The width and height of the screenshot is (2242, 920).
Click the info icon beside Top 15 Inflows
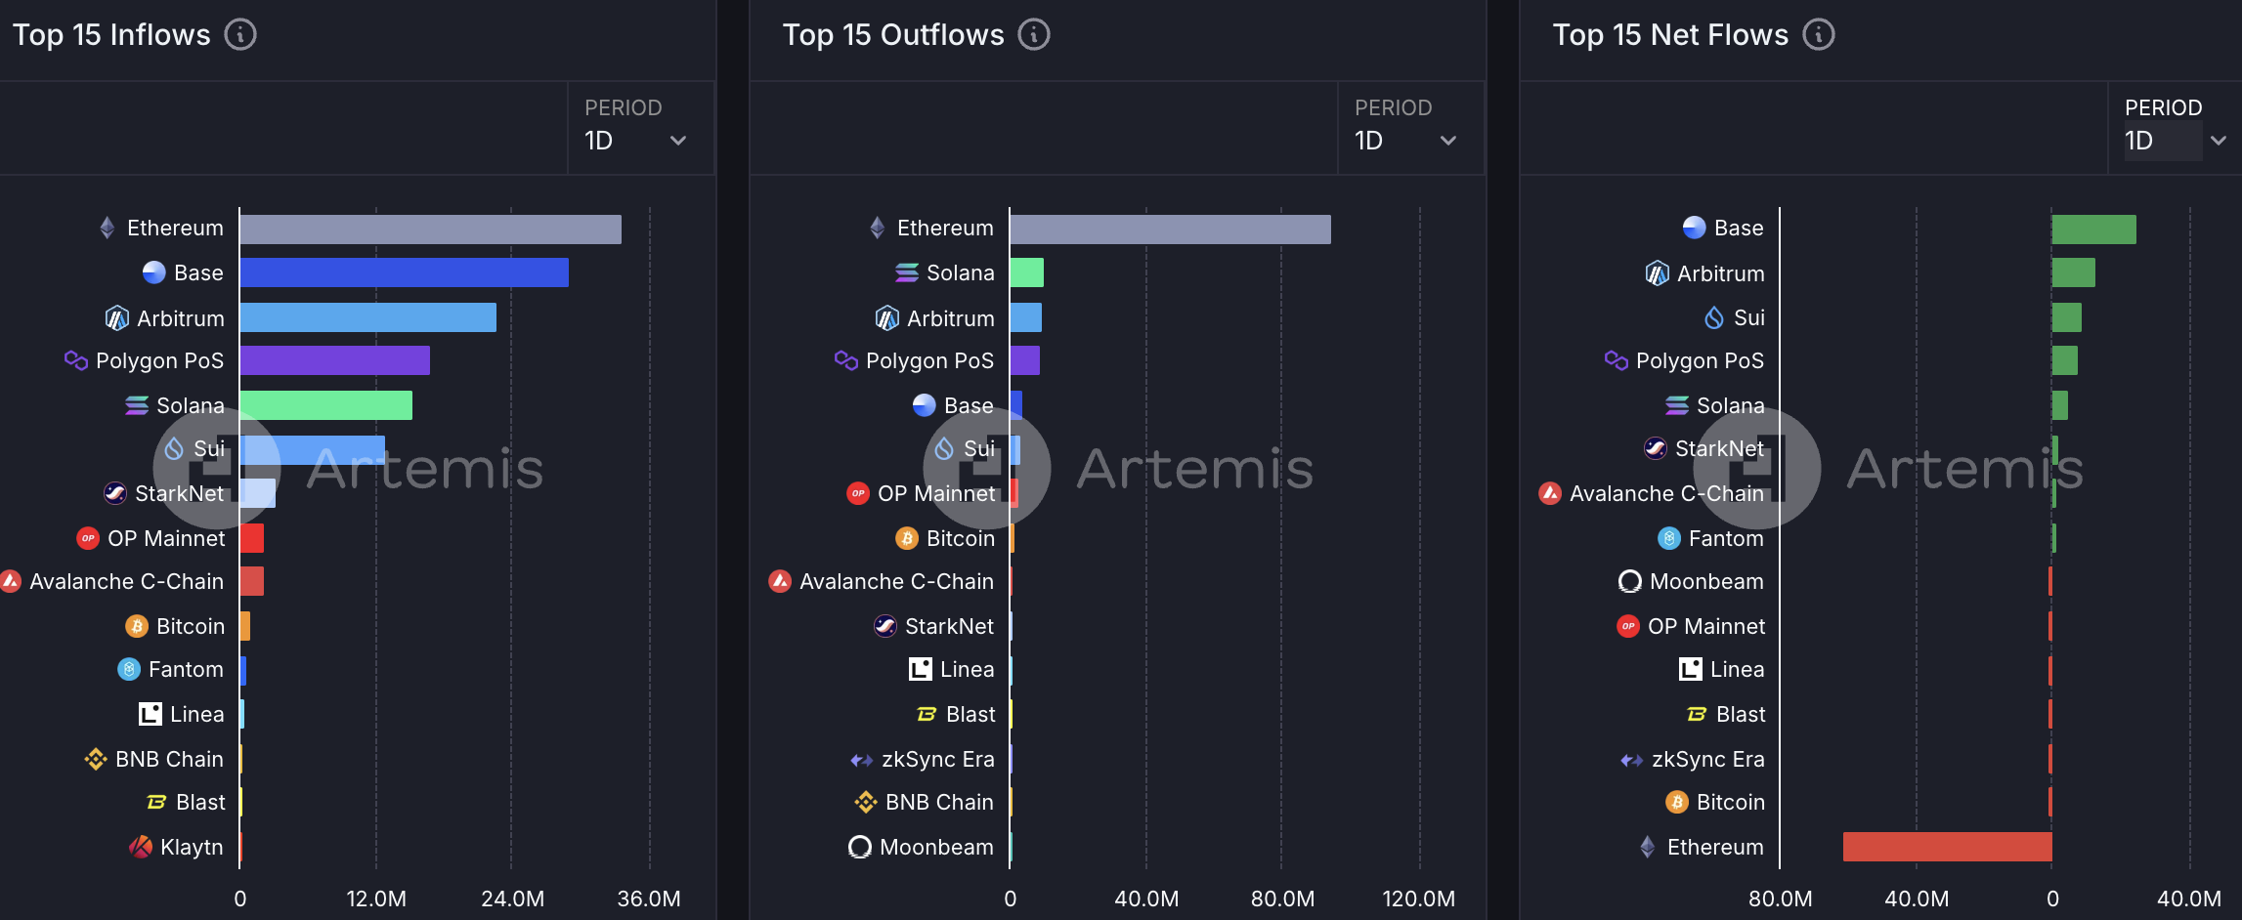tap(240, 35)
